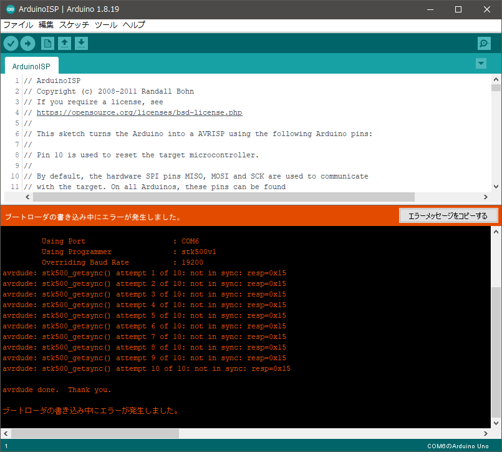
Task: Click the エラーメッセージをコピーする button
Action: click(448, 216)
